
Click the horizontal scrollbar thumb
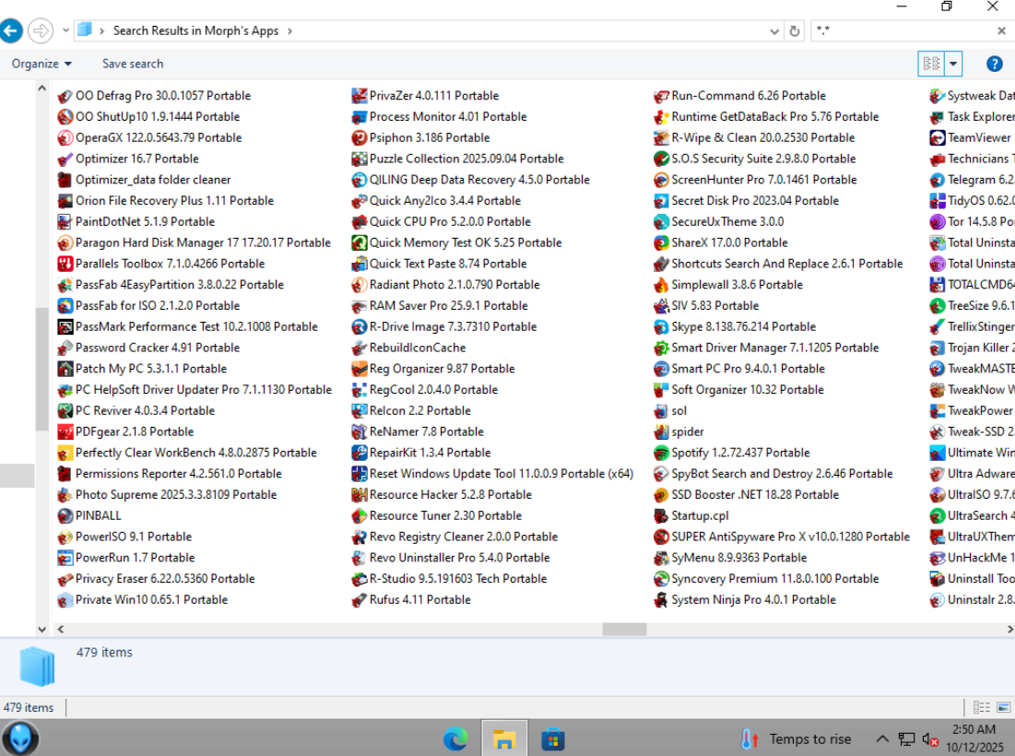pos(625,629)
